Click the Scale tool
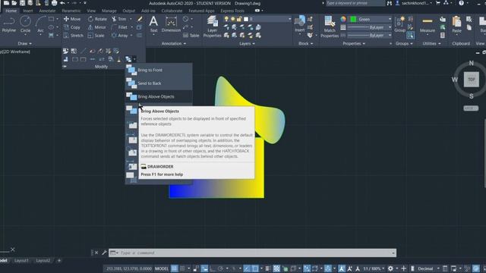The height and width of the screenshot is (273, 486). pyautogui.click(x=96, y=36)
